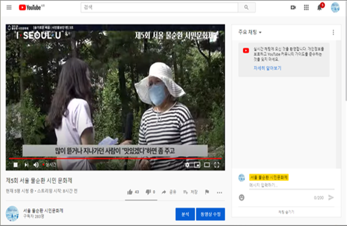Image resolution: width=347 pixels, height=226 pixels.
Task: Toggle theater mode view
Action: coord(207,165)
